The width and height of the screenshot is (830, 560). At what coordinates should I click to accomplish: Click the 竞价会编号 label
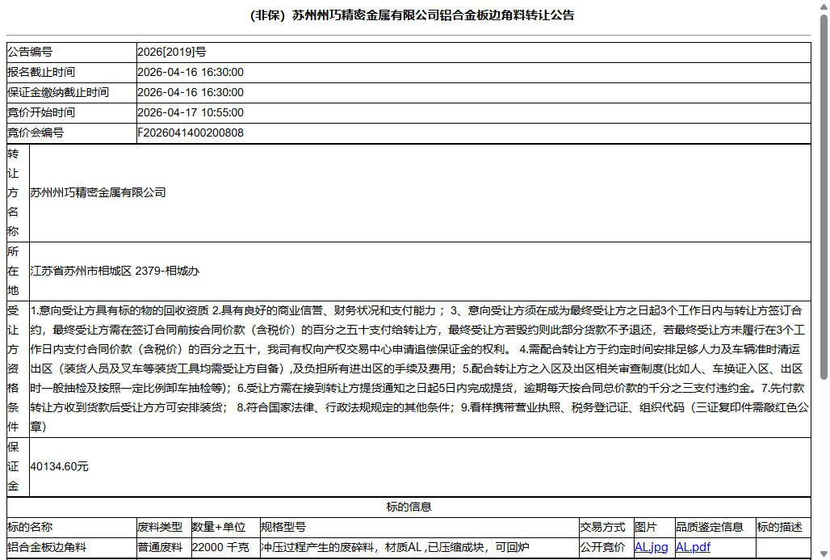point(36,133)
